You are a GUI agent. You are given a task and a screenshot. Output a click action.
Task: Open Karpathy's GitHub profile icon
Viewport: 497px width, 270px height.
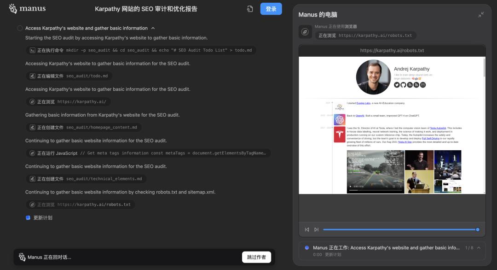[404, 85]
